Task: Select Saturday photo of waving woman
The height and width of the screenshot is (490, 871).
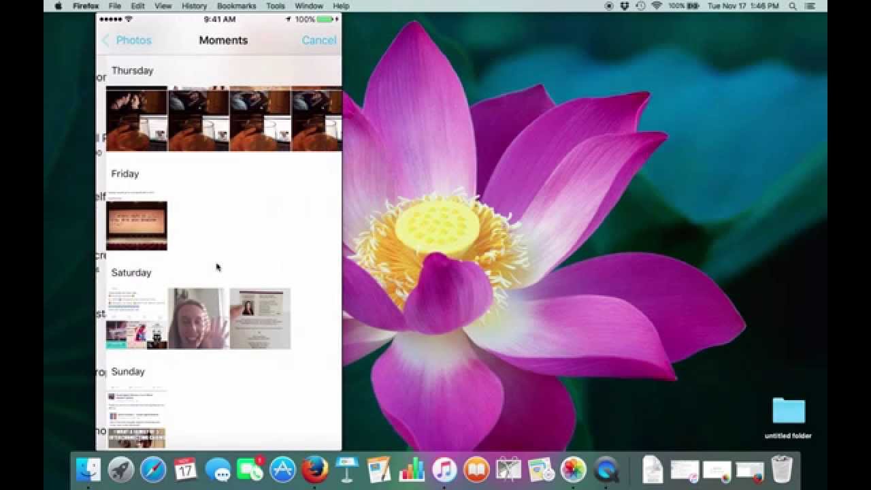Action: pyautogui.click(x=198, y=318)
